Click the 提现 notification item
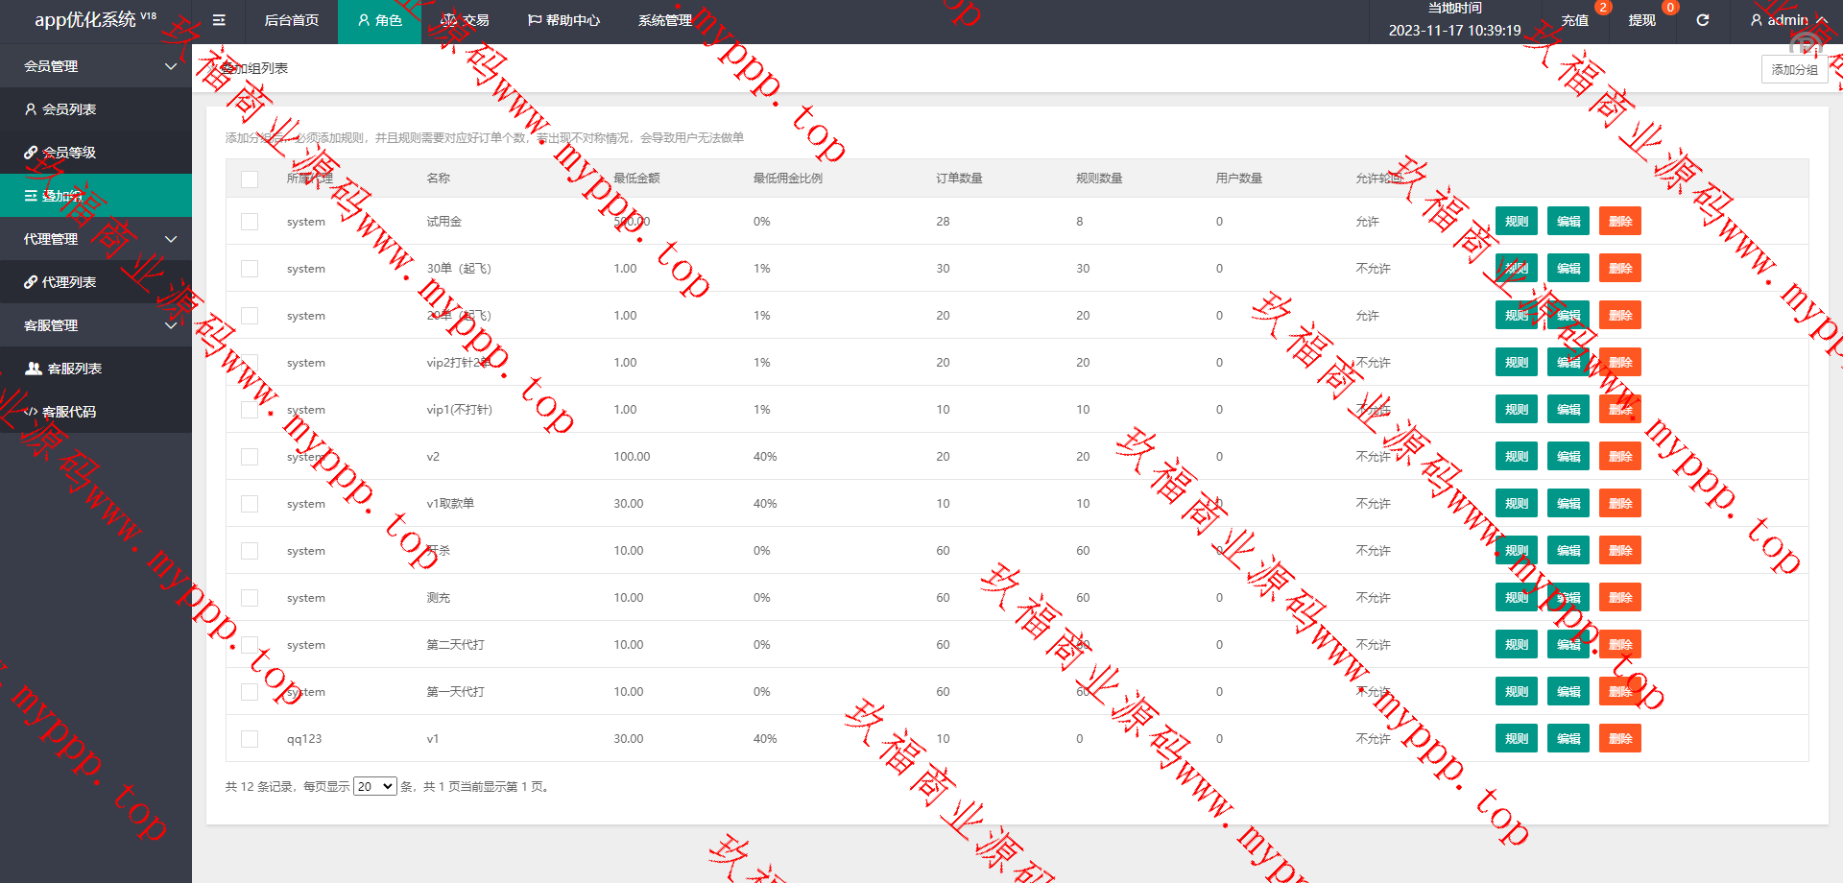The height and width of the screenshot is (883, 1843). (1641, 20)
